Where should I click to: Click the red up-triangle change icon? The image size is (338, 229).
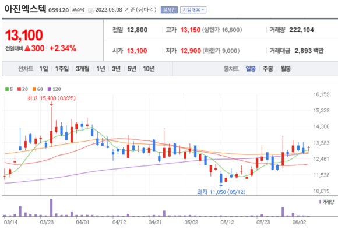pyautogui.click(x=27, y=48)
